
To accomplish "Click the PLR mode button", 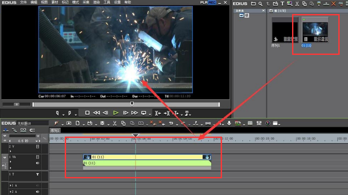I will [204, 3].
